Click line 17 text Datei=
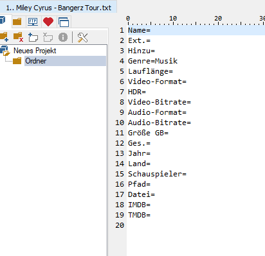 [x=142, y=194]
